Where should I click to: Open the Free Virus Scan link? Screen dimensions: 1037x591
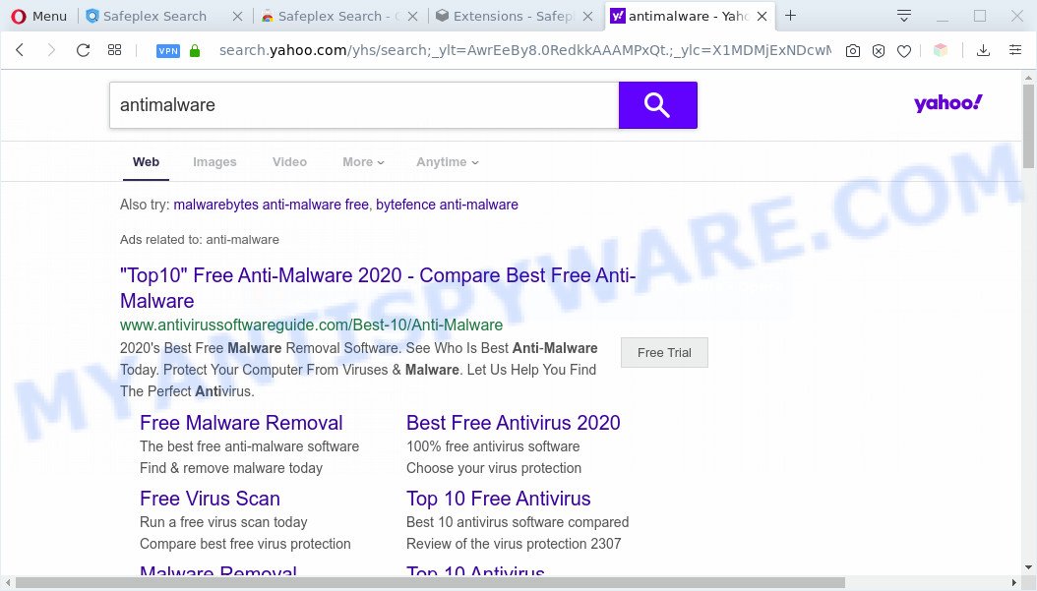pyautogui.click(x=211, y=500)
